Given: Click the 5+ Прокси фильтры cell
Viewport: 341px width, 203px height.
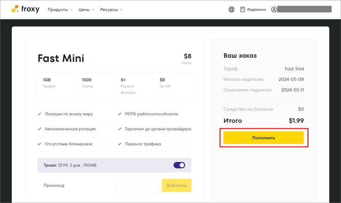Looking at the screenshot, I should coord(134,86).
